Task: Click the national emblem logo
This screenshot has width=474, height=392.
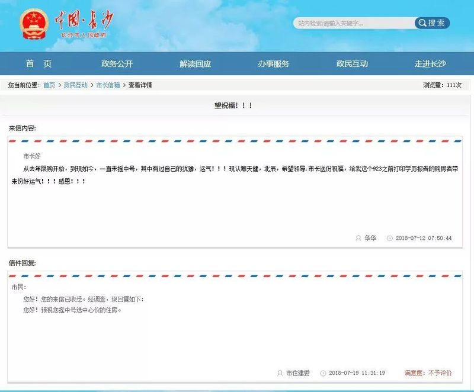Action: [34, 25]
